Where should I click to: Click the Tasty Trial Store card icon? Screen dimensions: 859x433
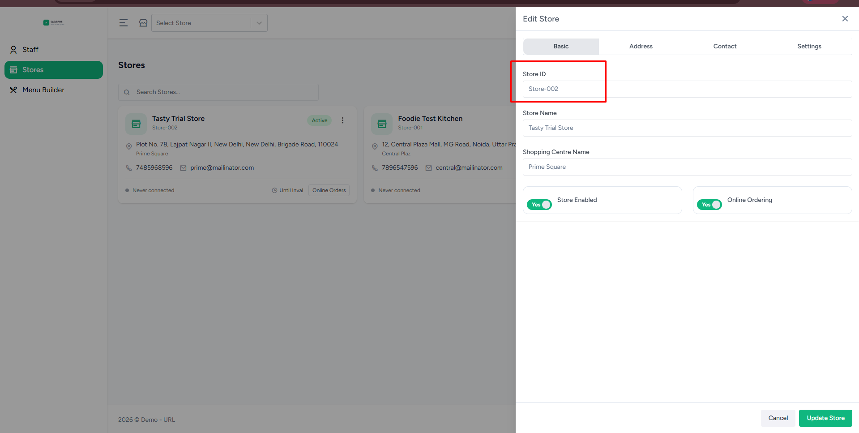tap(136, 124)
